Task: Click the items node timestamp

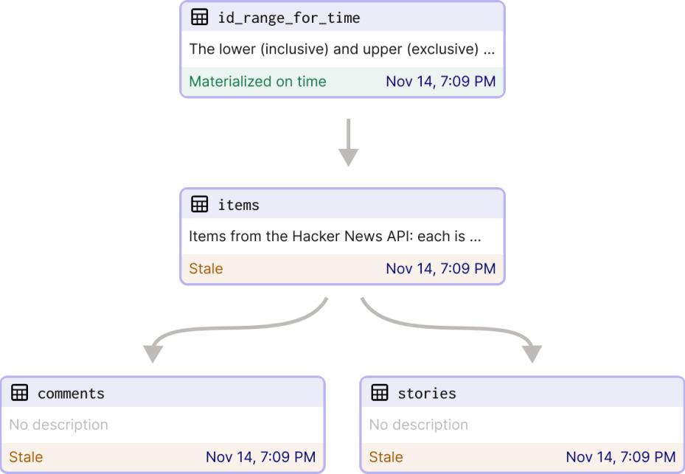Action: tap(441, 268)
